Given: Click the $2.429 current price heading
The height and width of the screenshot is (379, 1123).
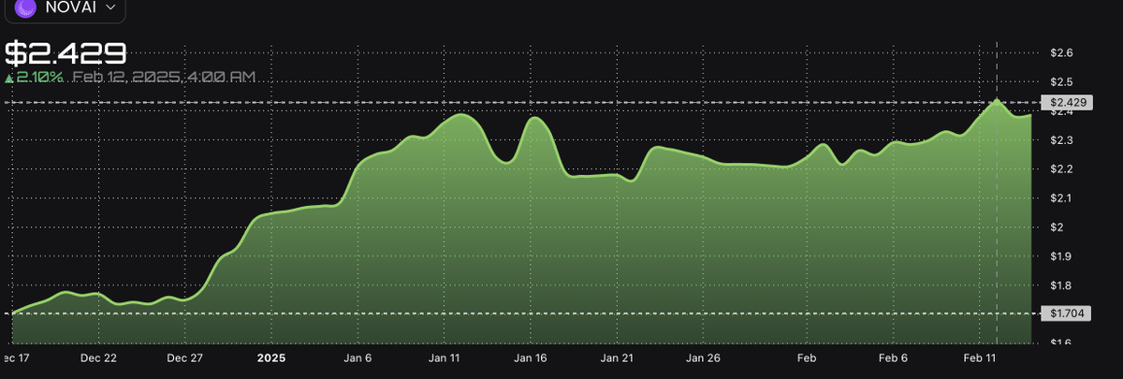Looking at the screenshot, I should 66,52.
